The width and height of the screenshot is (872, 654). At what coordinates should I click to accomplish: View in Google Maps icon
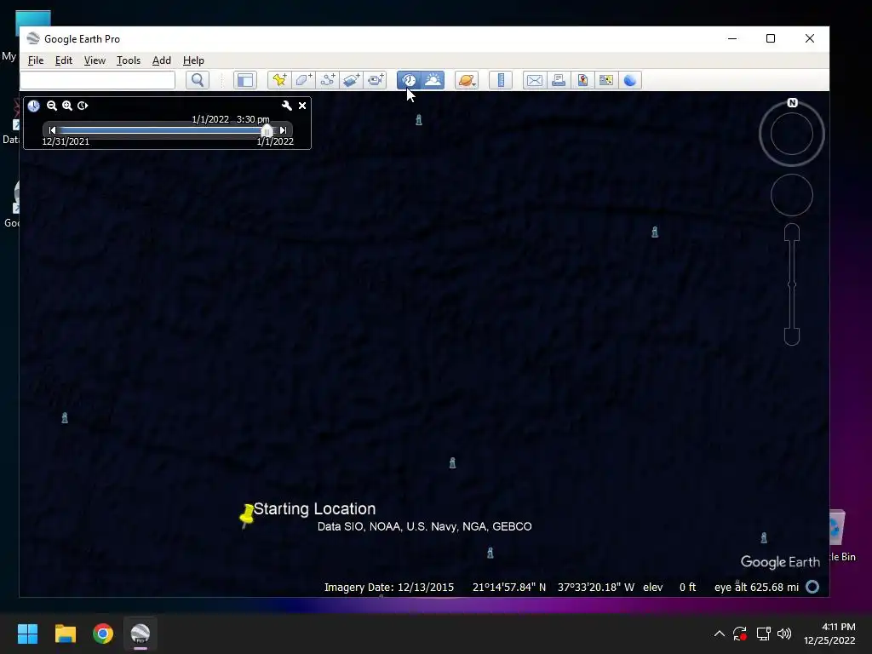tap(606, 80)
